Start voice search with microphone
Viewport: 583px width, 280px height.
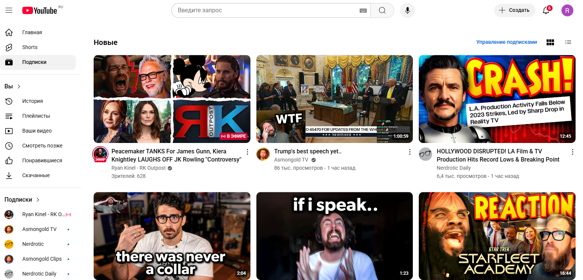(408, 10)
